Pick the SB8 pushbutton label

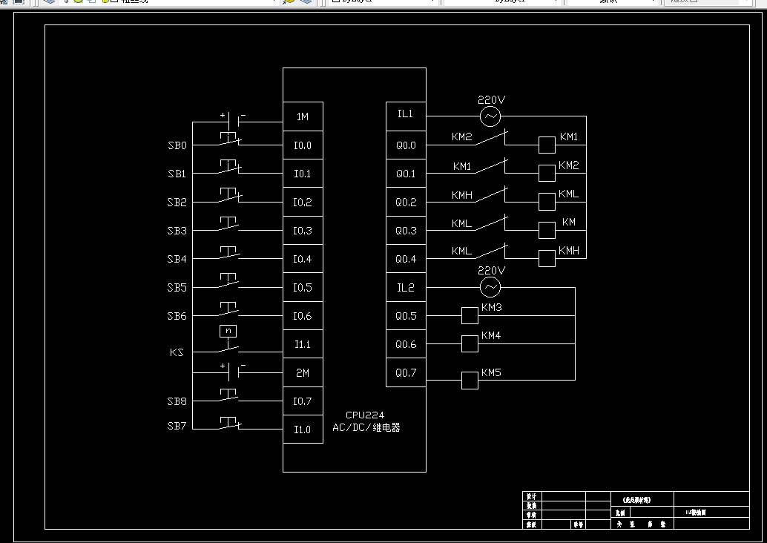coord(177,401)
